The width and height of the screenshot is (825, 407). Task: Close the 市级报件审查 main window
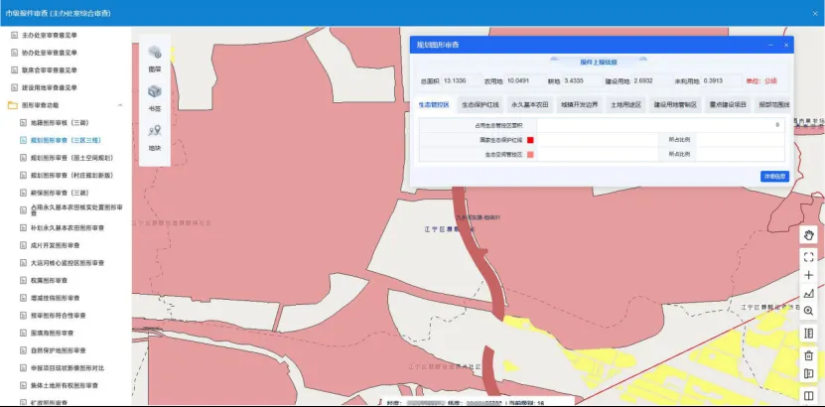tap(815, 13)
